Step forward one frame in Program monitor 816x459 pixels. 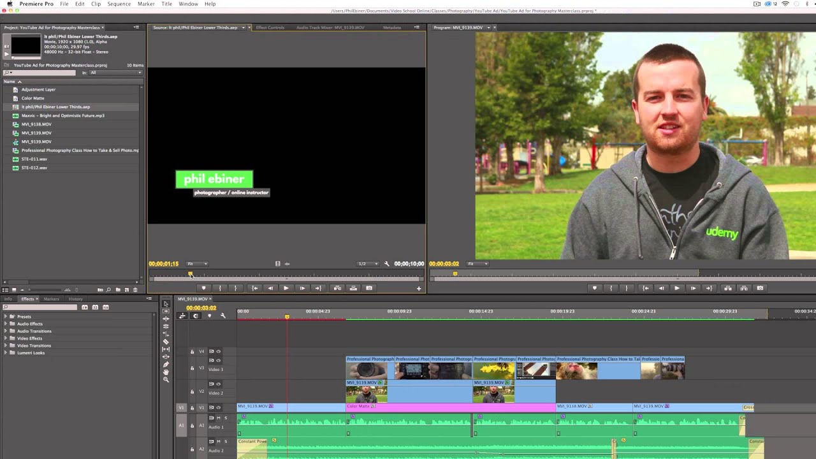(693, 288)
